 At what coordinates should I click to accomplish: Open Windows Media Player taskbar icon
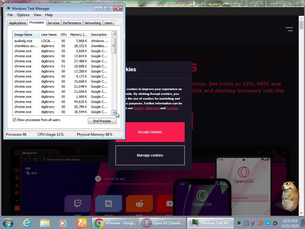pyautogui.click(x=63, y=223)
